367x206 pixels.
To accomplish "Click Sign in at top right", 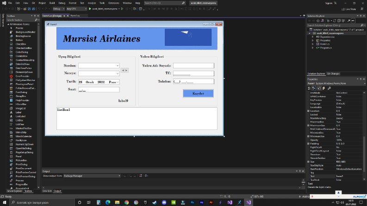I will 329,3.
